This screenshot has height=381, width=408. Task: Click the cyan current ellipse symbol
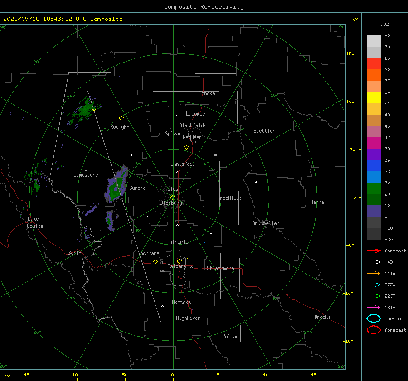(374, 318)
